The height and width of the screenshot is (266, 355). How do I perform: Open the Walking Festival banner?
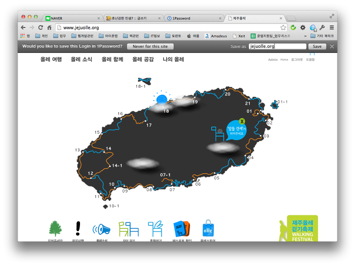[x=298, y=228]
